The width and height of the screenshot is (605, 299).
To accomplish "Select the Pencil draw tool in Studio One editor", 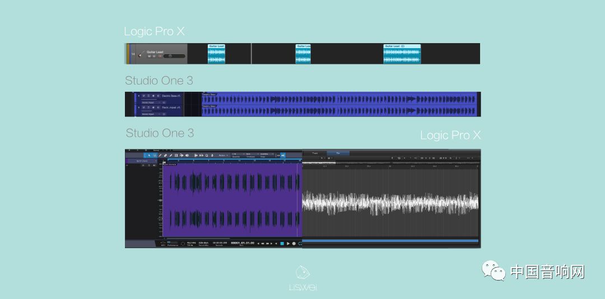I will (160, 156).
